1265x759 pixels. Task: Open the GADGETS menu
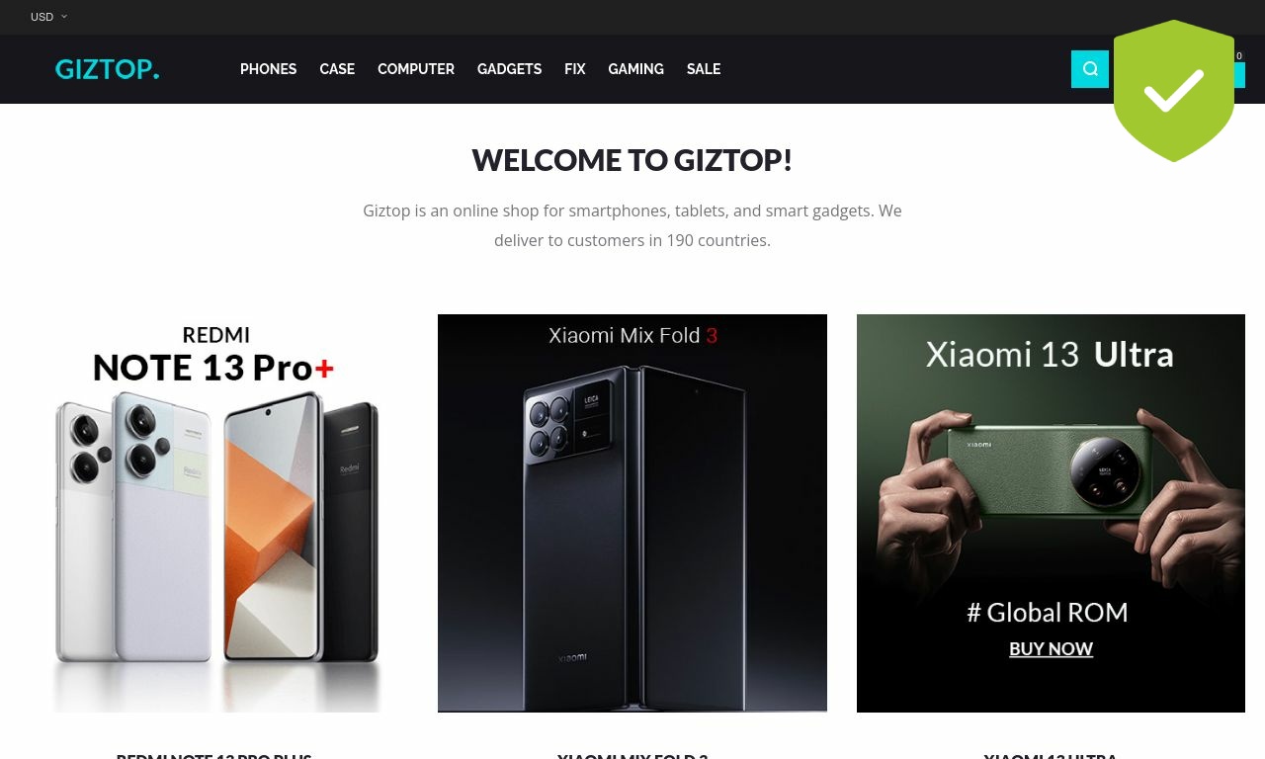point(509,69)
